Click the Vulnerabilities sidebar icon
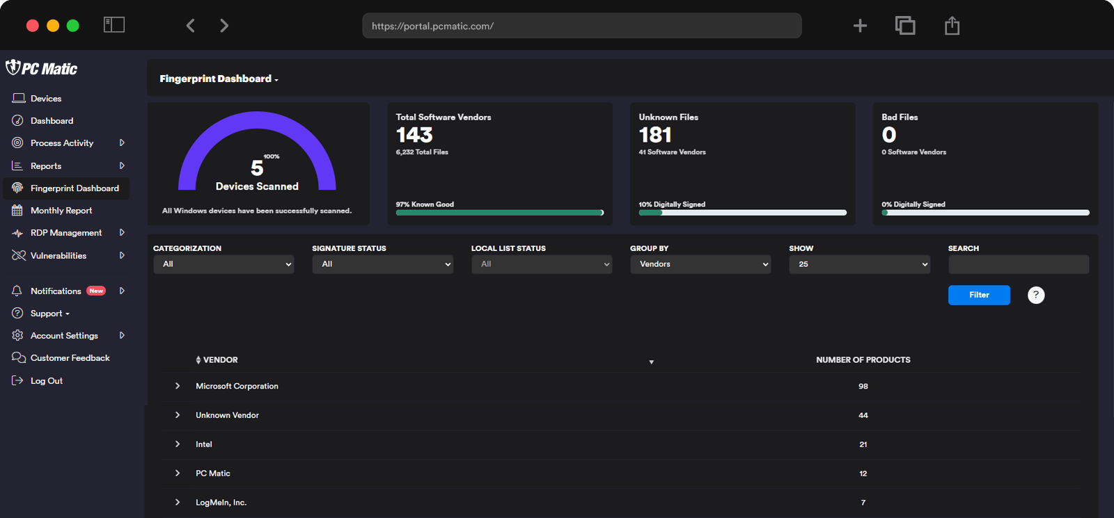The image size is (1114, 518). pos(18,255)
